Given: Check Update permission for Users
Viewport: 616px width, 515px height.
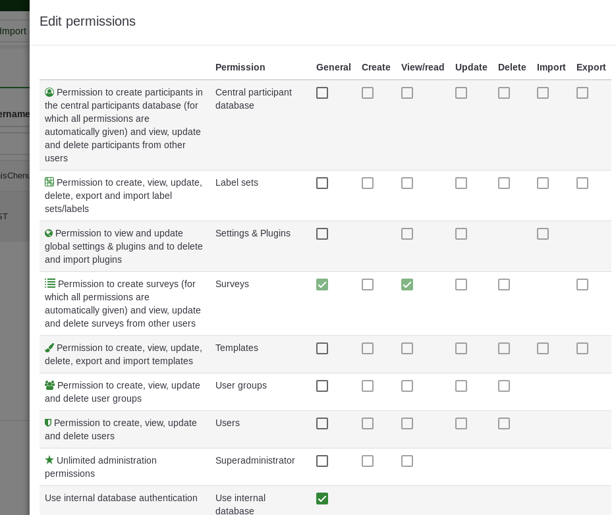Looking at the screenshot, I should coord(461,423).
